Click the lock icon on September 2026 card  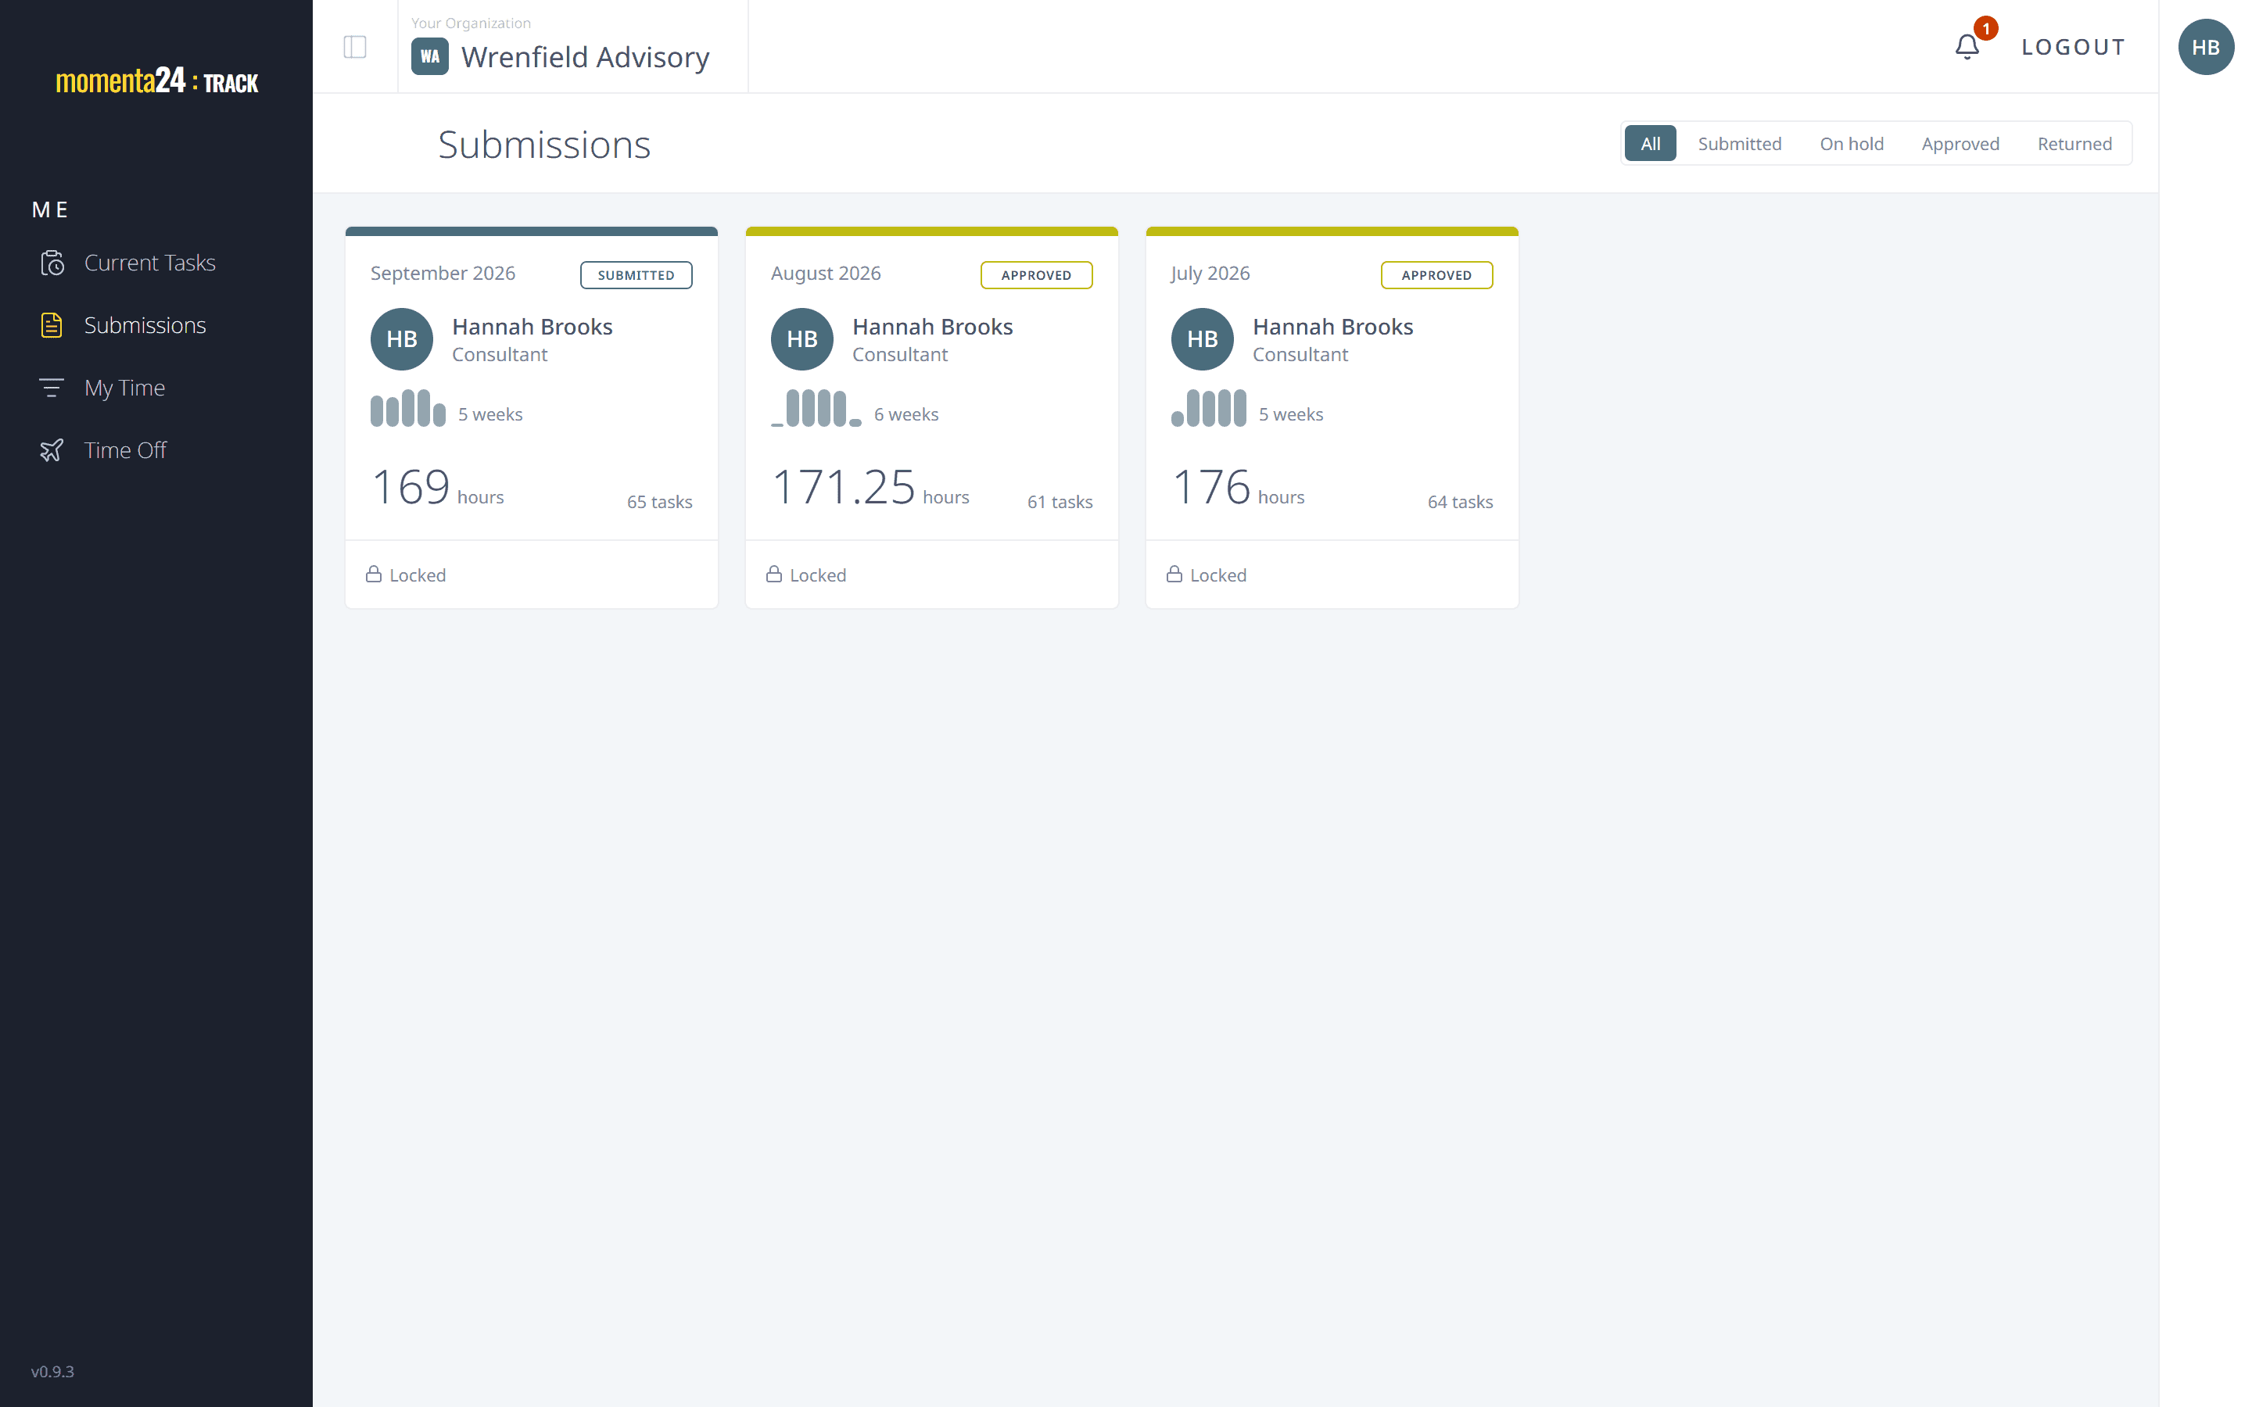[373, 575]
